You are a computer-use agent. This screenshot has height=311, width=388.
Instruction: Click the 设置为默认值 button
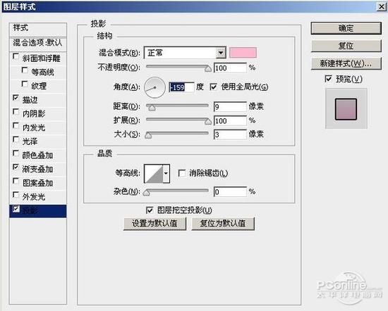point(154,223)
